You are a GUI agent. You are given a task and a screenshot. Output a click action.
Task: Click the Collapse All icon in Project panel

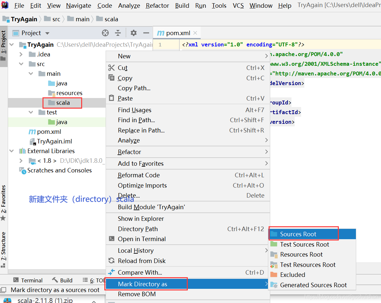[118, 33]
